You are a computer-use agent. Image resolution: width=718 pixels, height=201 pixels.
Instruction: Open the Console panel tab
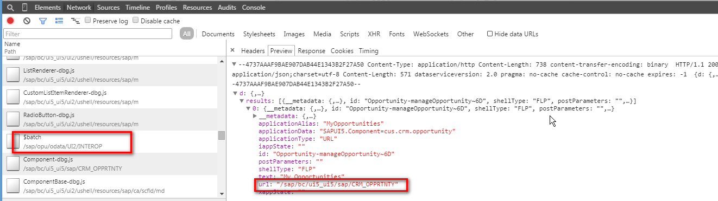(x=254, y=8)
